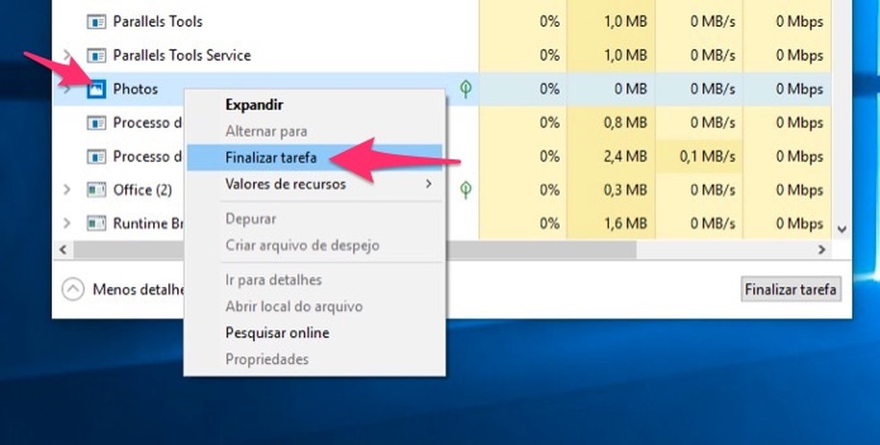
Task: Click the green leaf icon in Photos row
Action: (x=465, y=88)
